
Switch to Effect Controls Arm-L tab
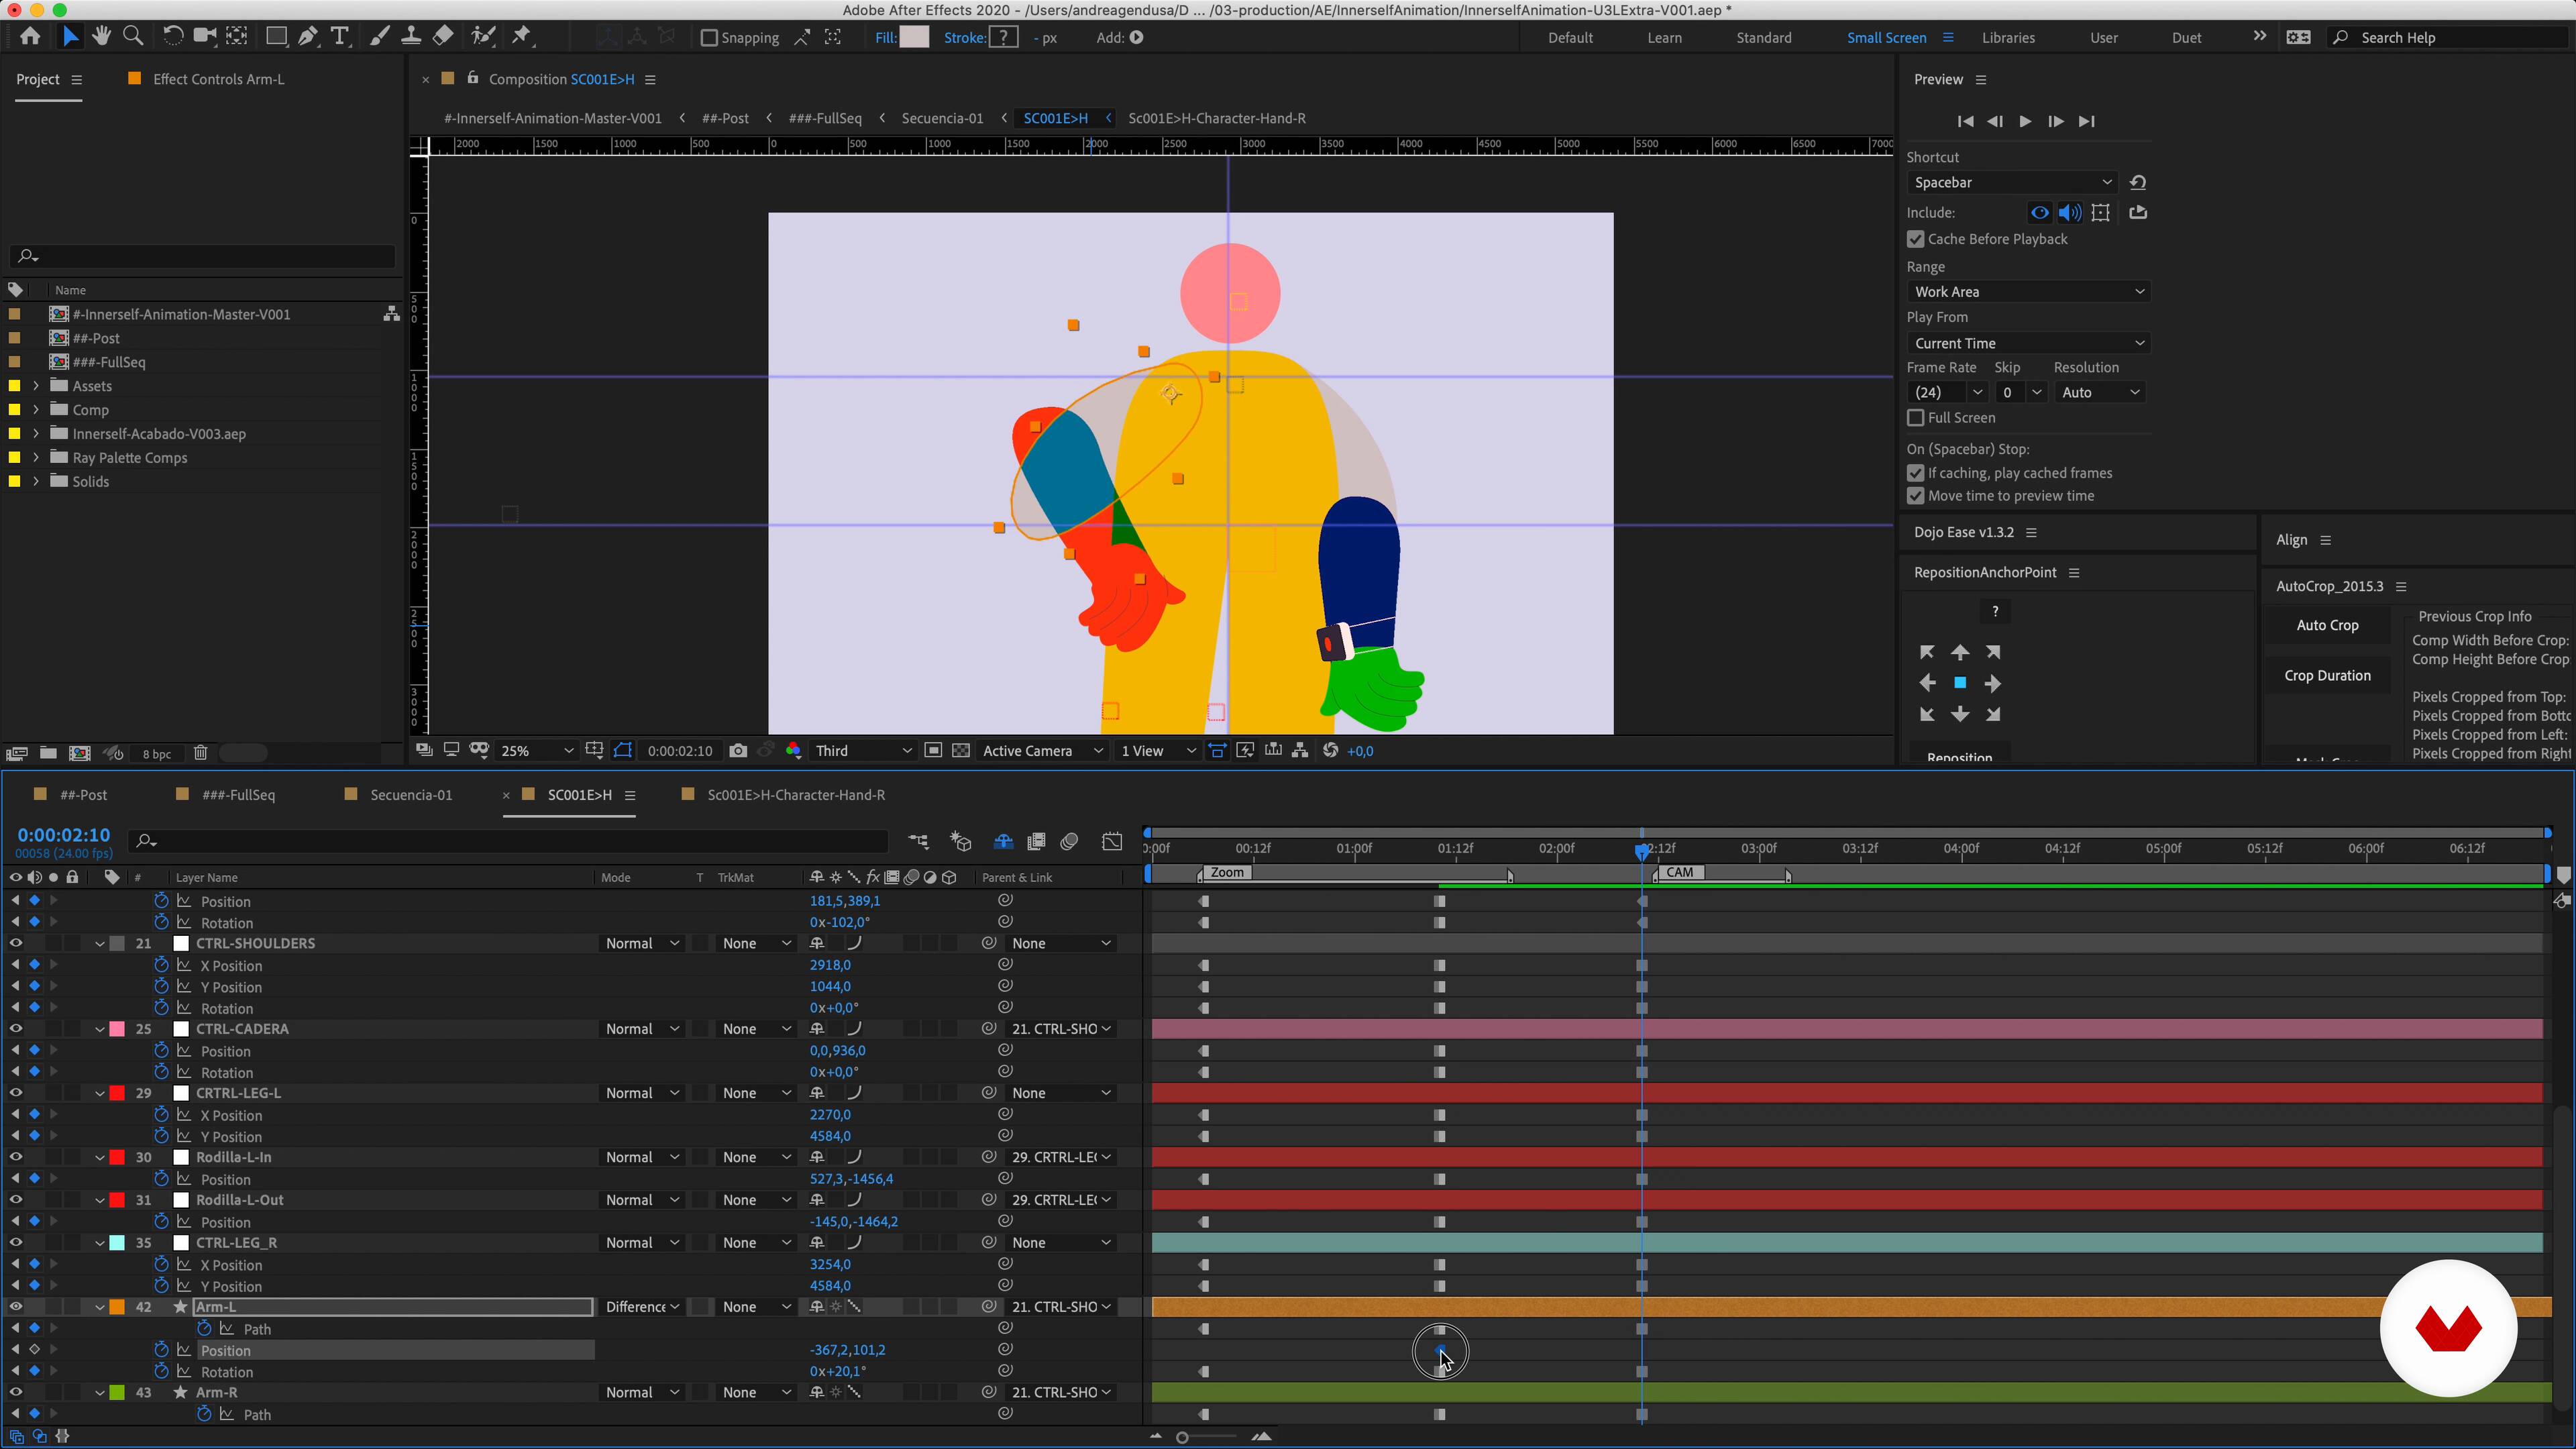(218, 79)
